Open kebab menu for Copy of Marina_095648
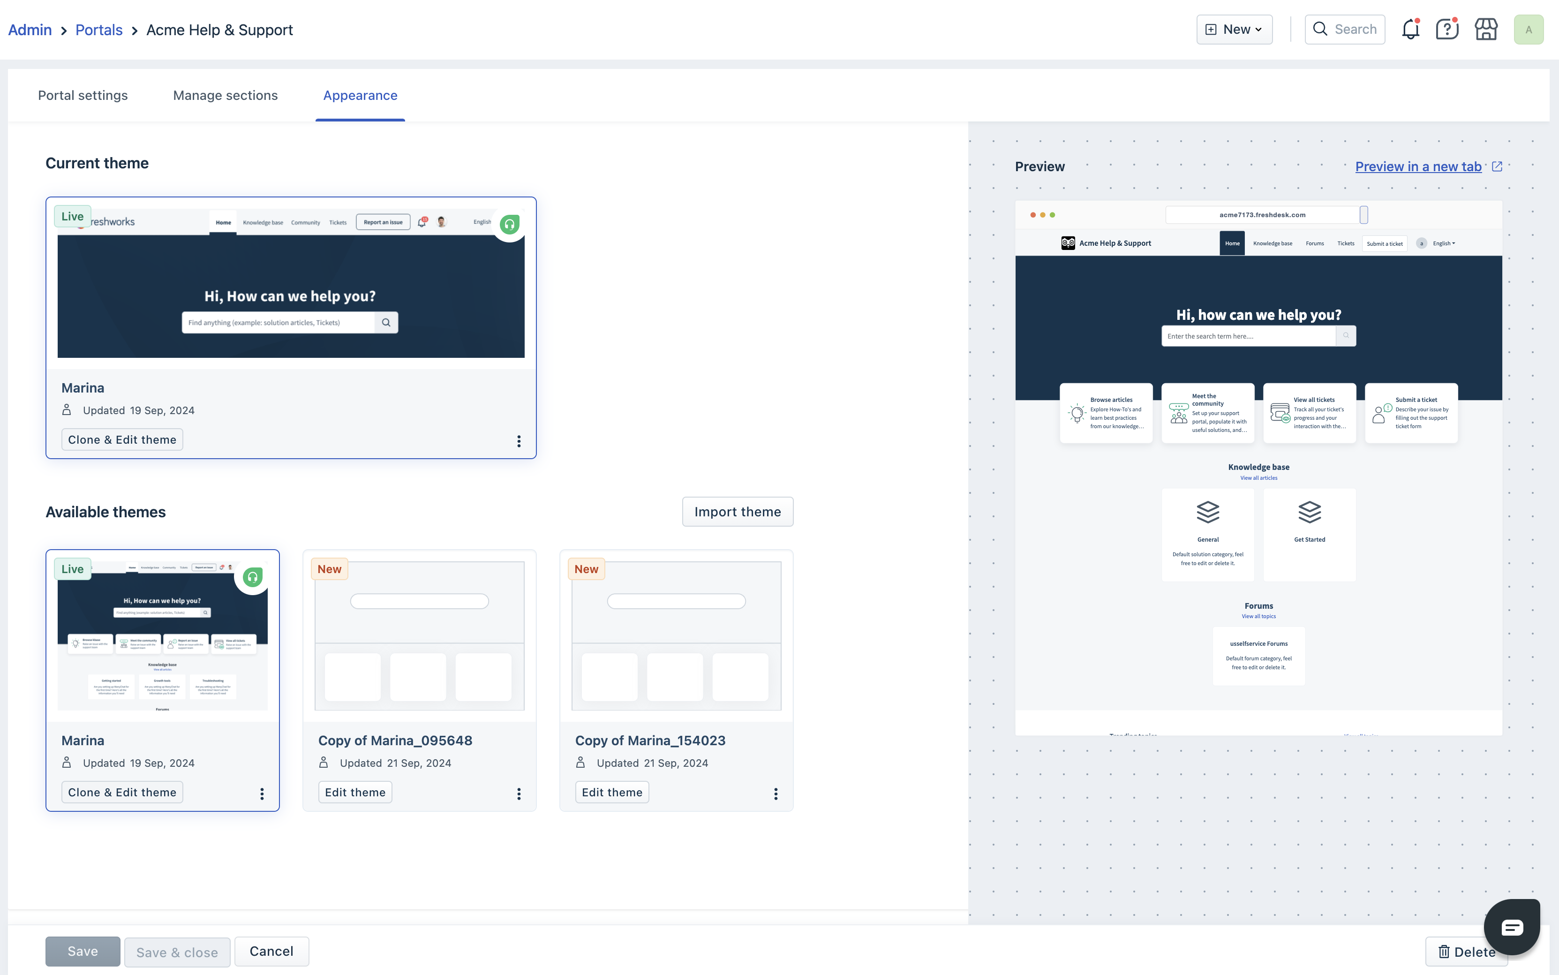Image resolution: width=1559 pixels, height=975 pixels. point(519,794)
